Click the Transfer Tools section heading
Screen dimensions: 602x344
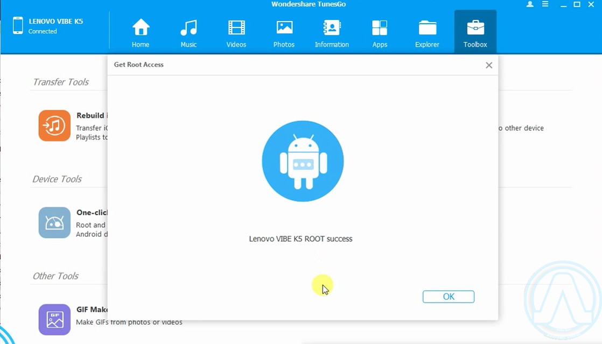61,82
